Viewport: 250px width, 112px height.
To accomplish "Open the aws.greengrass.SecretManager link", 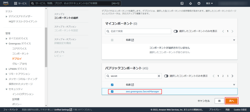I will pyautogui.click(x=142, y=91).
